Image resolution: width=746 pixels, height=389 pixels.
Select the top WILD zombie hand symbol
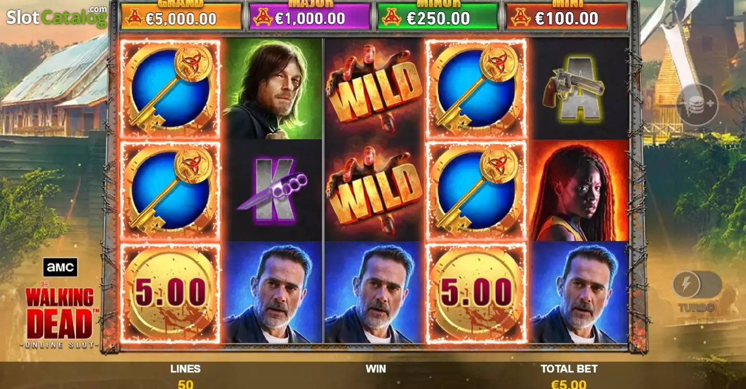pos(374,88)
